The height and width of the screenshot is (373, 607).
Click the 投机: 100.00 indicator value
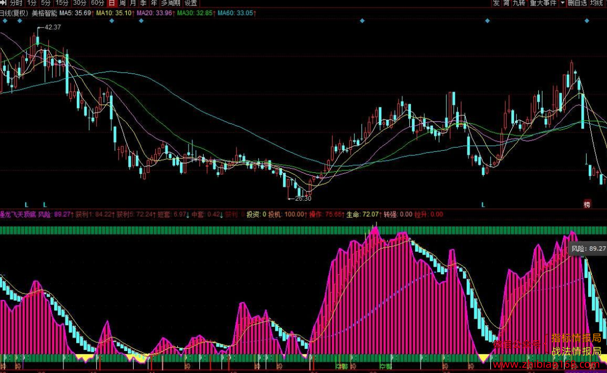coord(287,214)
